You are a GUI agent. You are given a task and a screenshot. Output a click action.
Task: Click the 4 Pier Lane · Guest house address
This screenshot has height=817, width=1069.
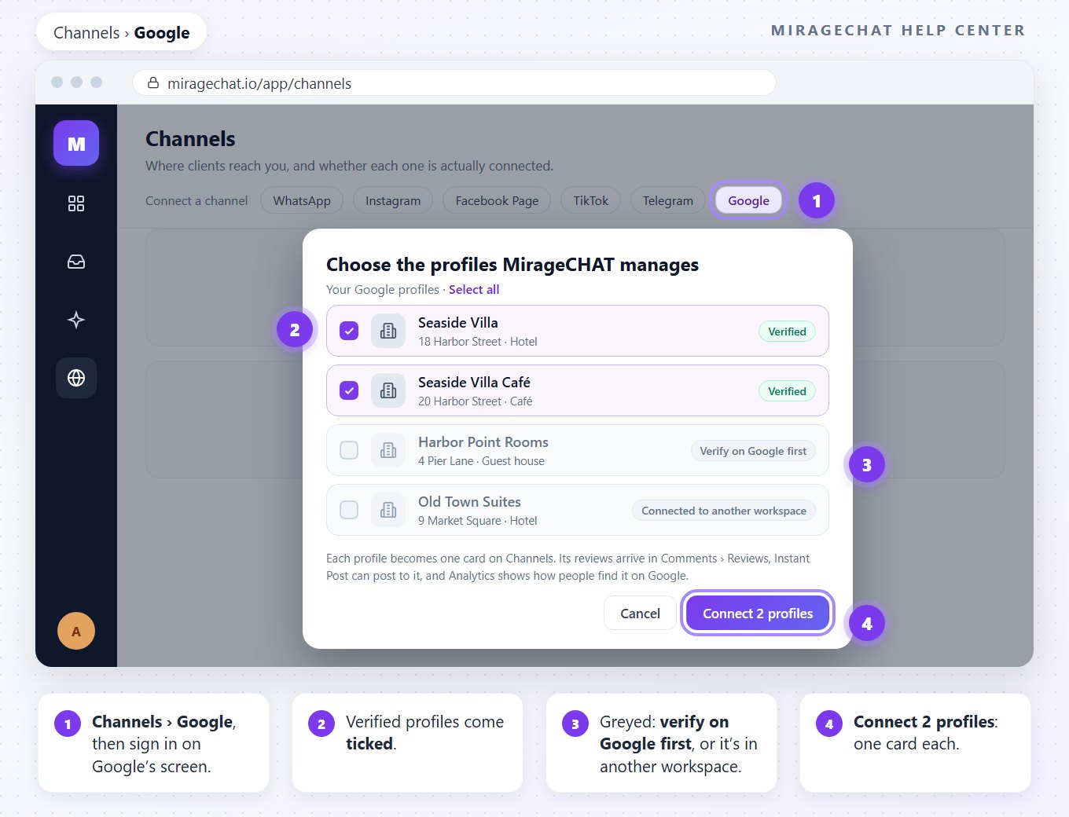(x=481, y=461)
